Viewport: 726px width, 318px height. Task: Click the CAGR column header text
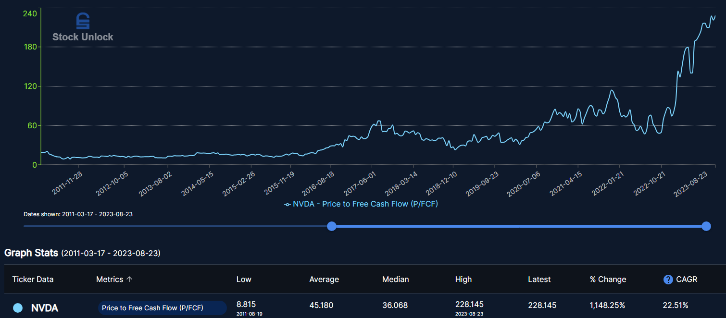(687, 279)
